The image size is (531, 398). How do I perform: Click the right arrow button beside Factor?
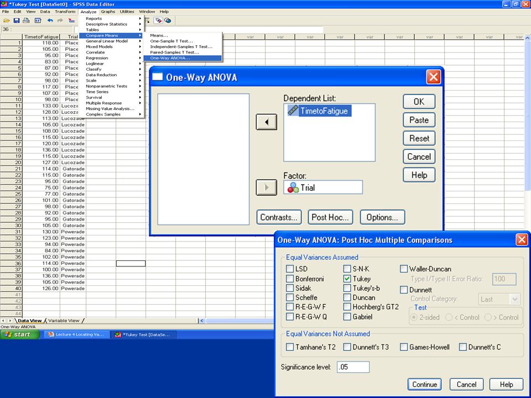click(266, 187)
